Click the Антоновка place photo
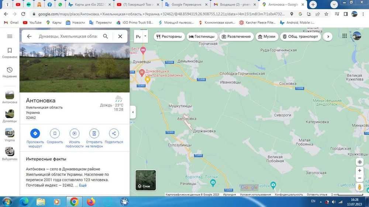 click(75, 68)
